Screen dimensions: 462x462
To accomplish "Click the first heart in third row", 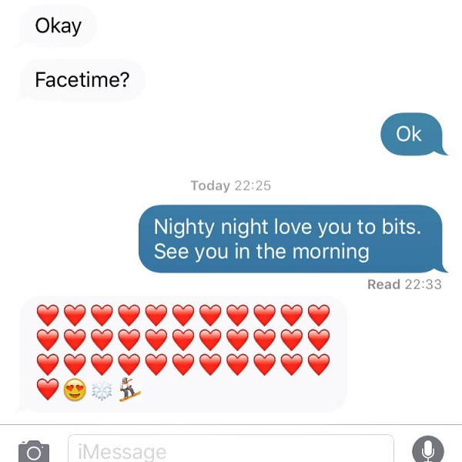I will (x=48, y=365).
